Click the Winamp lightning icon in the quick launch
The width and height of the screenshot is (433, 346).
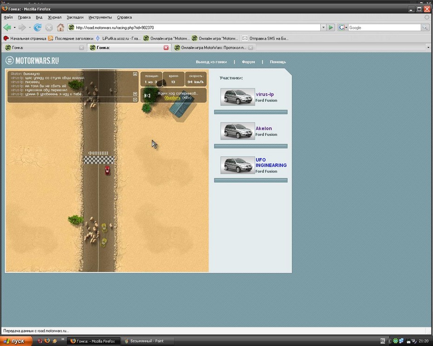click(54, 341)
